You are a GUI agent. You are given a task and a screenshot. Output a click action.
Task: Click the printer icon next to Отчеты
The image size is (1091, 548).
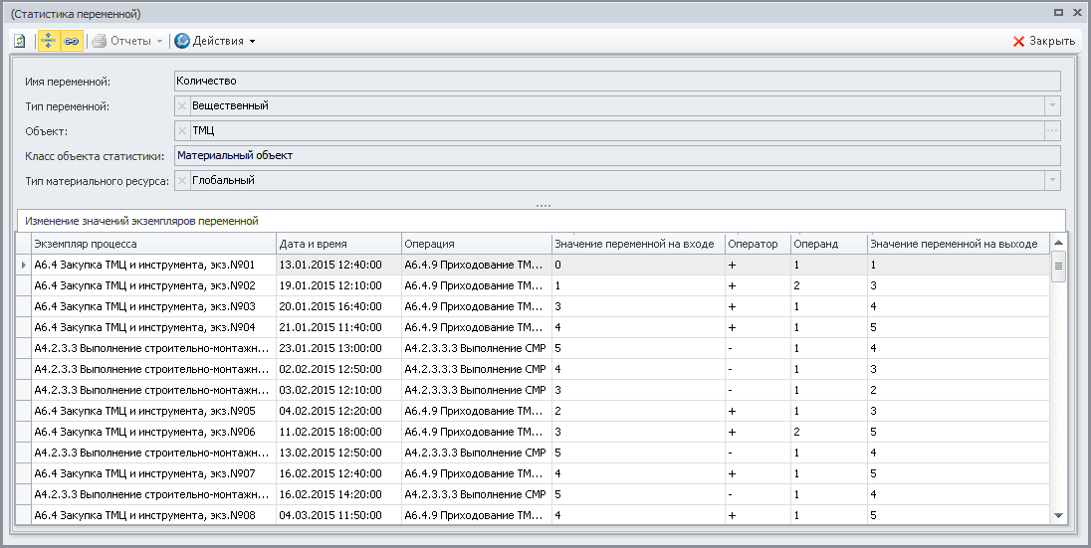[99, 41]
